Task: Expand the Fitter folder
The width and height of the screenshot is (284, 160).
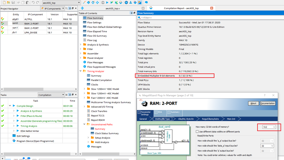Action: pyautogui.click(x=81, y=49)
